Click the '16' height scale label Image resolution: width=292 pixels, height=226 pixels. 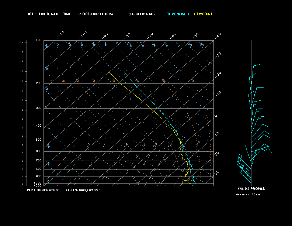pyautogui.click(x=22, y=42)
